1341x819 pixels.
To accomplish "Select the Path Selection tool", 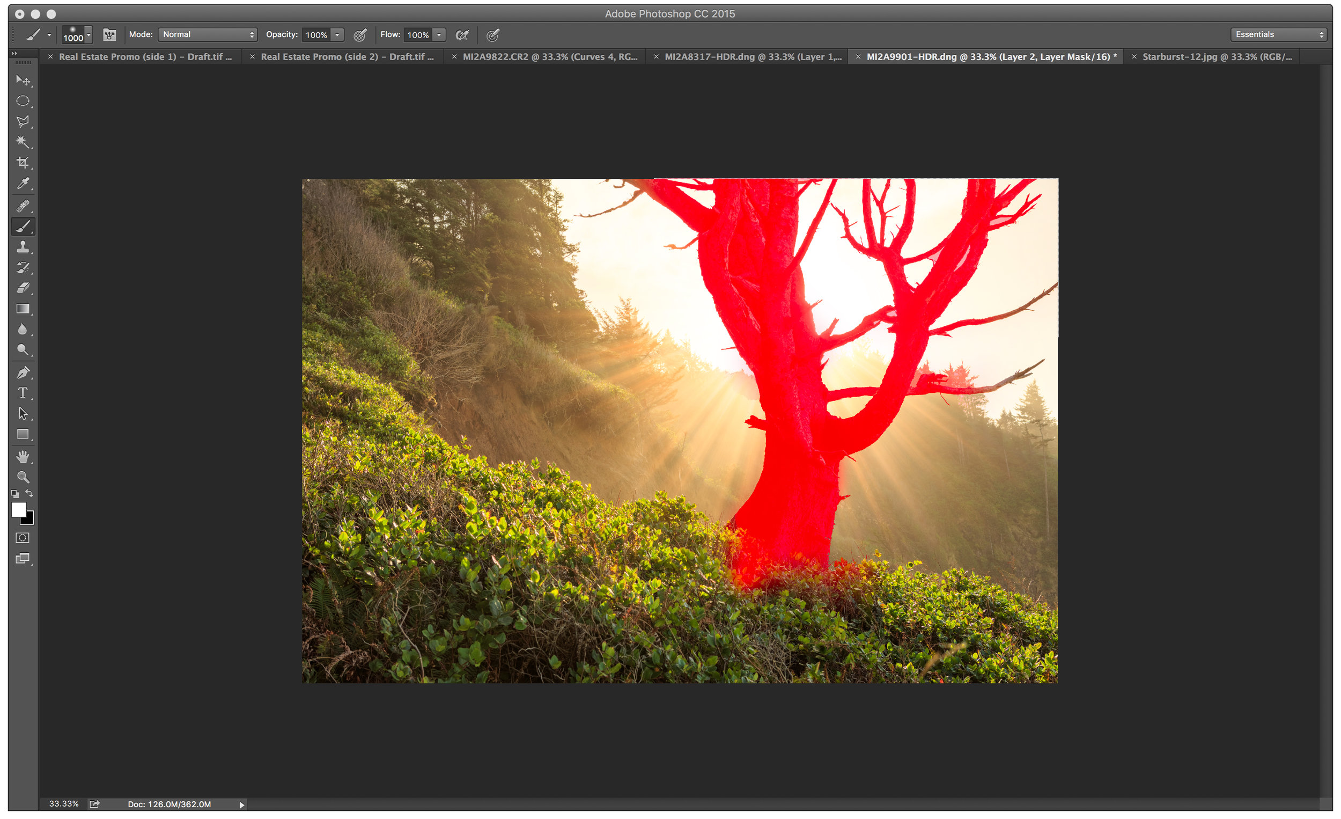I will click(x=23, y=414).
